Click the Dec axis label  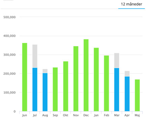[86, 115]
